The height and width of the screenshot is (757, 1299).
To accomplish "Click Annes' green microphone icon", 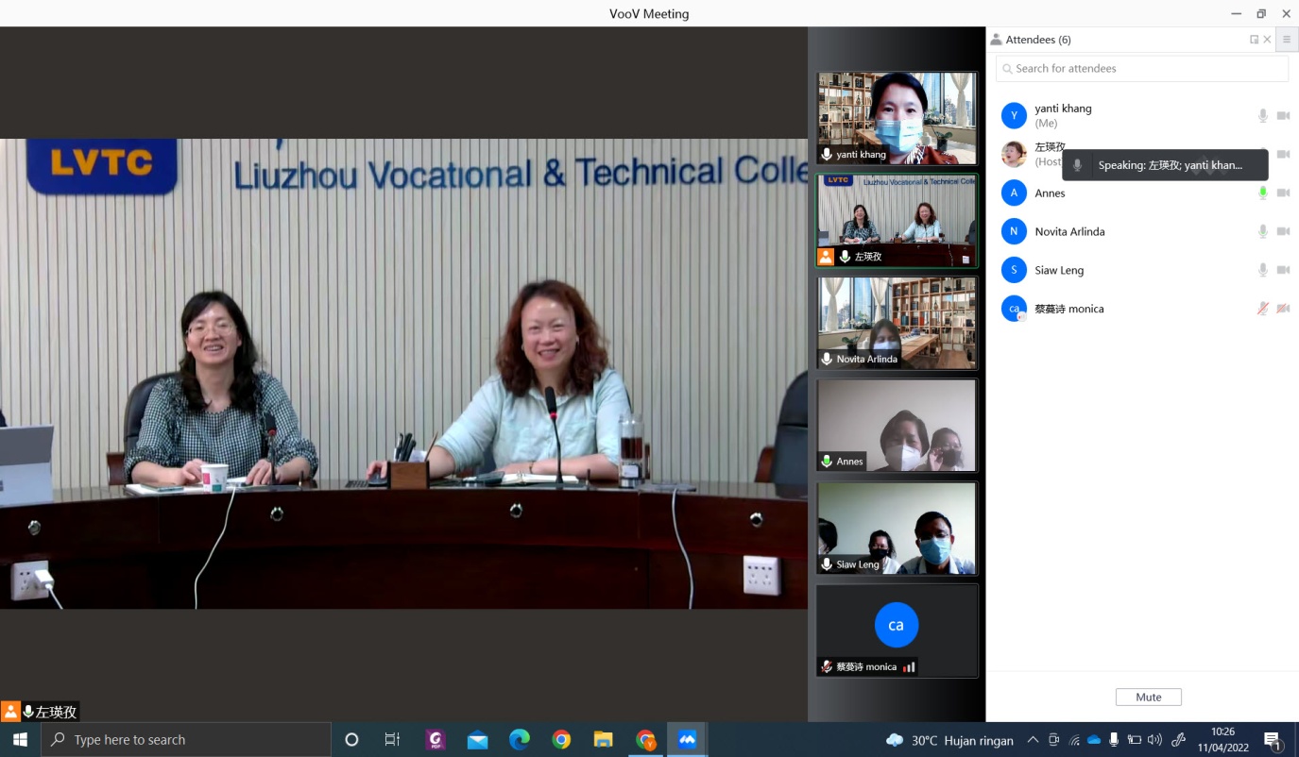I will [1262, 193].
